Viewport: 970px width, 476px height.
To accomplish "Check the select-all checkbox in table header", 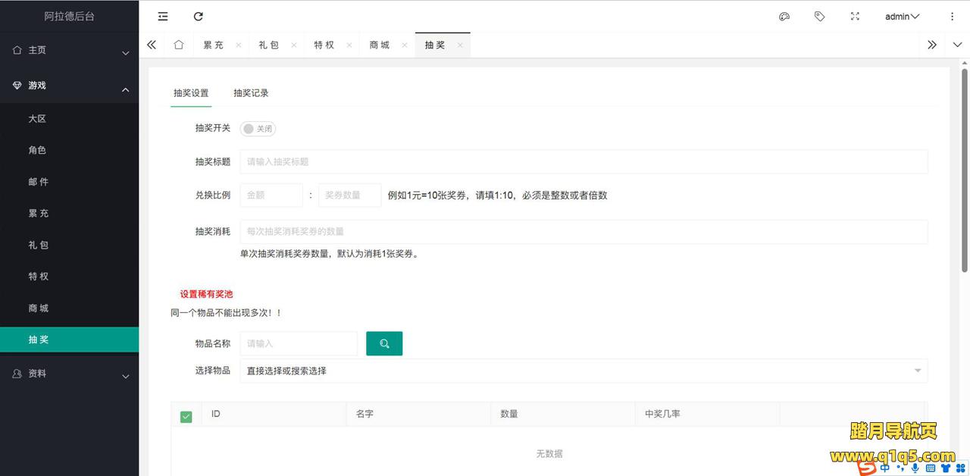I will pyautogui.click(x=186, y=416).
